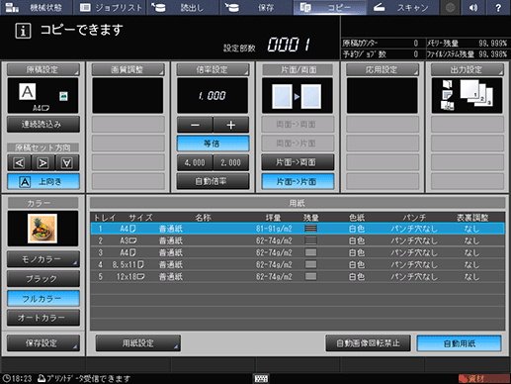
Task: Toggle 自動用紙 auto paper
Action: coord(460,343)
